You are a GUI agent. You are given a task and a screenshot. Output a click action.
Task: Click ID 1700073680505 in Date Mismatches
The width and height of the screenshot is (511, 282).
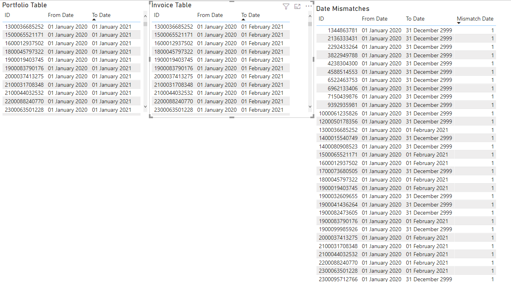(339, 171)
